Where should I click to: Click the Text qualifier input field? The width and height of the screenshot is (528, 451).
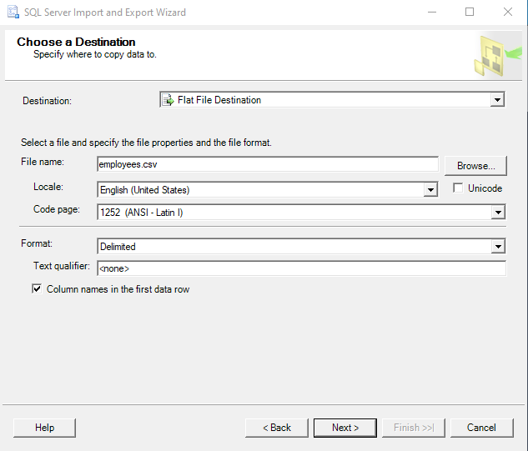(301, 268)
